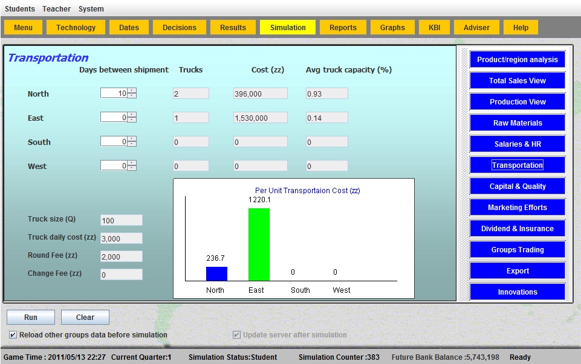Switch to the Graphs tab
This screenshot has width=581, height=364.
[392, 27]
